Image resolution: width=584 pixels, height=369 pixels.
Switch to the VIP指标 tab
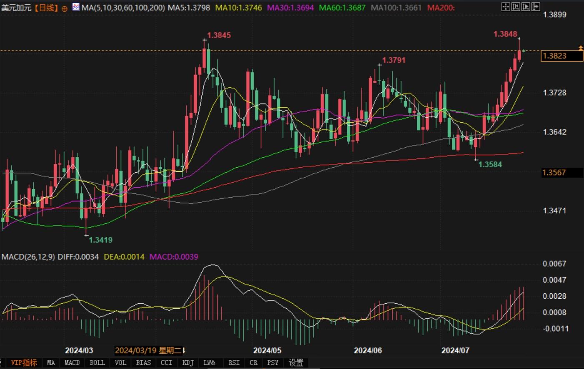coord(24,363)
